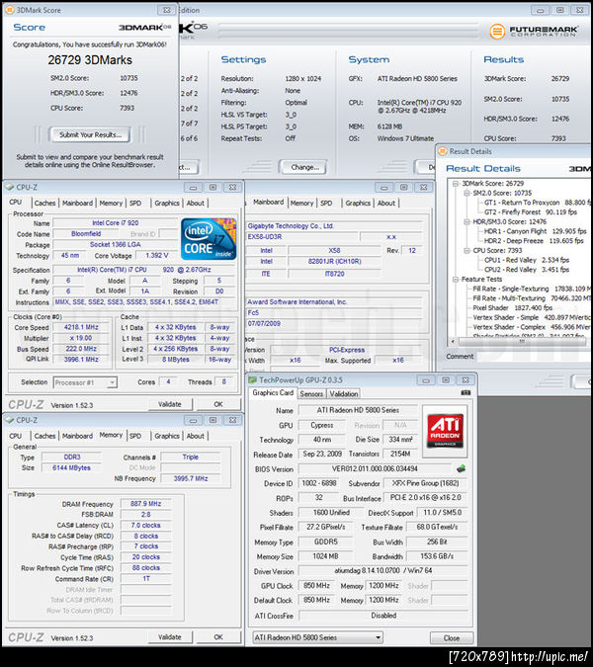This screenshot has height=667, width=593.
Task: Open Caches tab in CPU-Z processor window
Action: pyautogui.click(x=44, y=204)
